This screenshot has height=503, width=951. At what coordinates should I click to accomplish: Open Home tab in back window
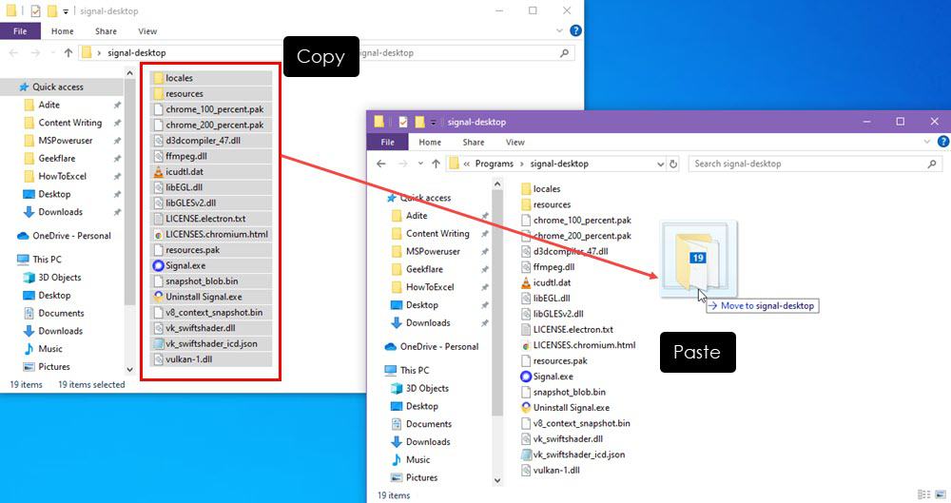[x=63, y=31]
